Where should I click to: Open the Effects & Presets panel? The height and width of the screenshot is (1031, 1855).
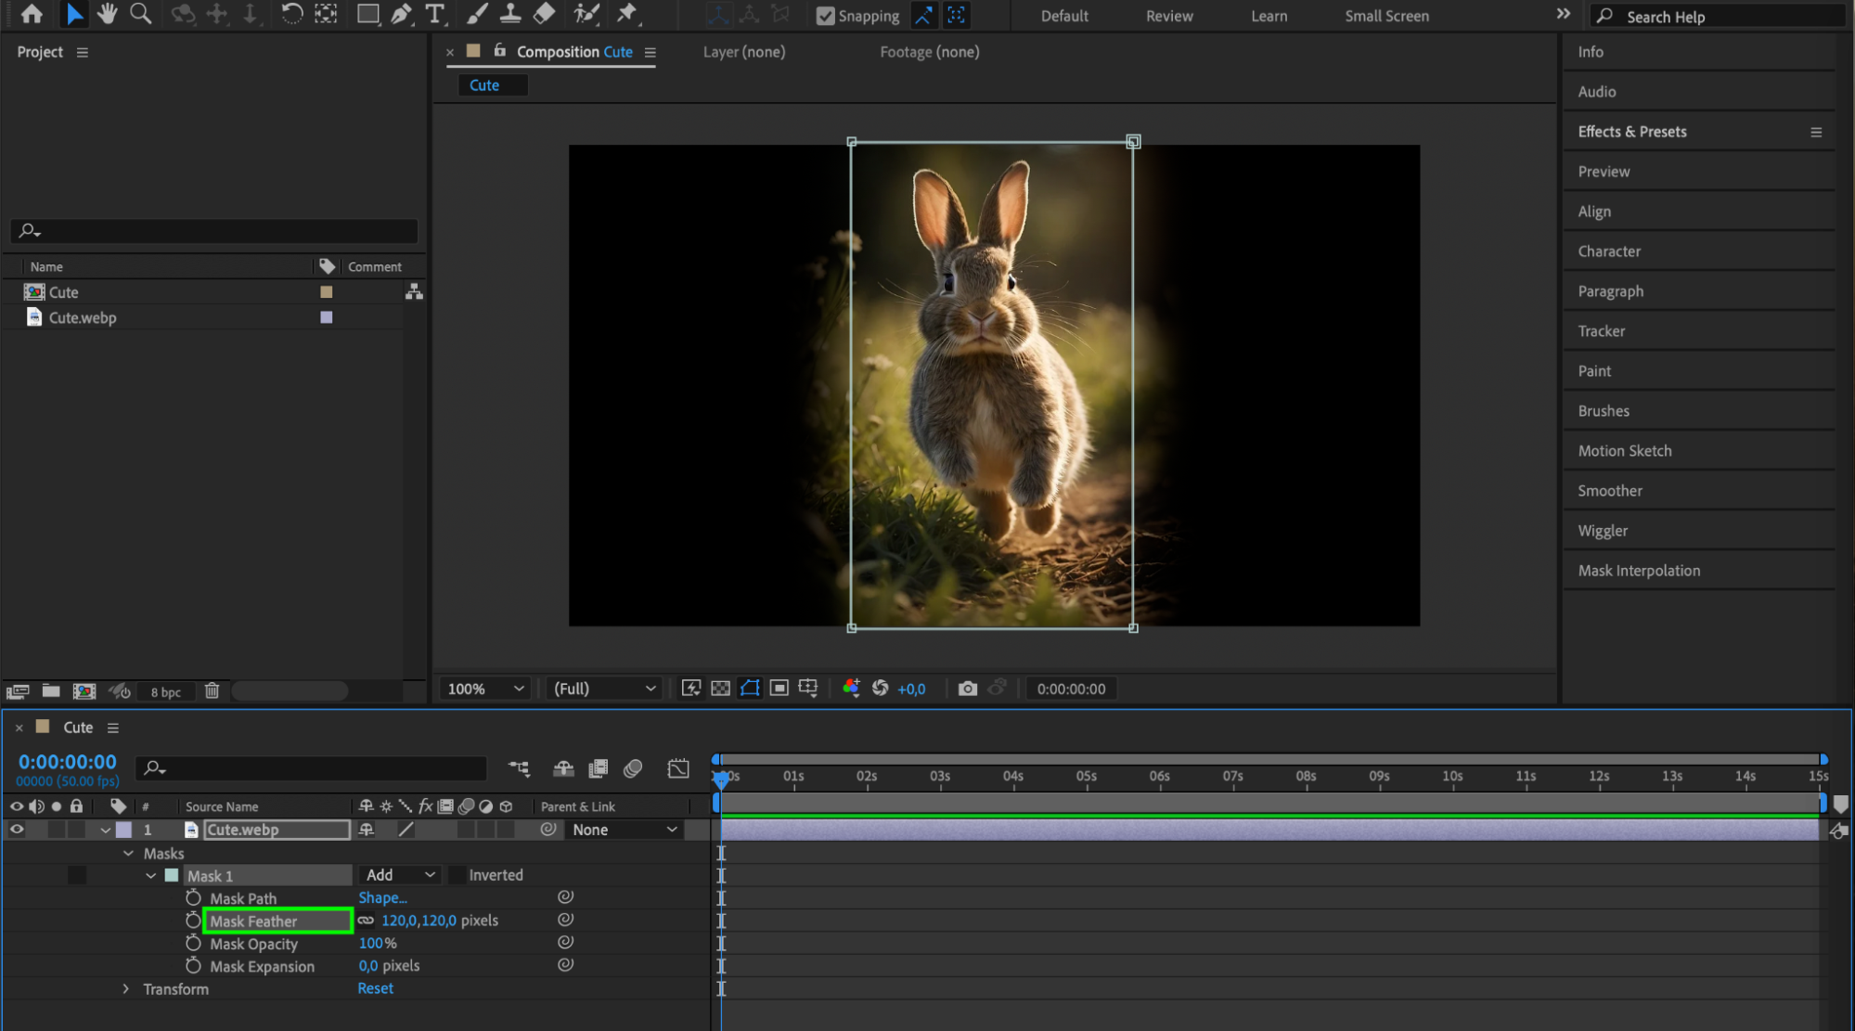click(x=1631, y=132)
